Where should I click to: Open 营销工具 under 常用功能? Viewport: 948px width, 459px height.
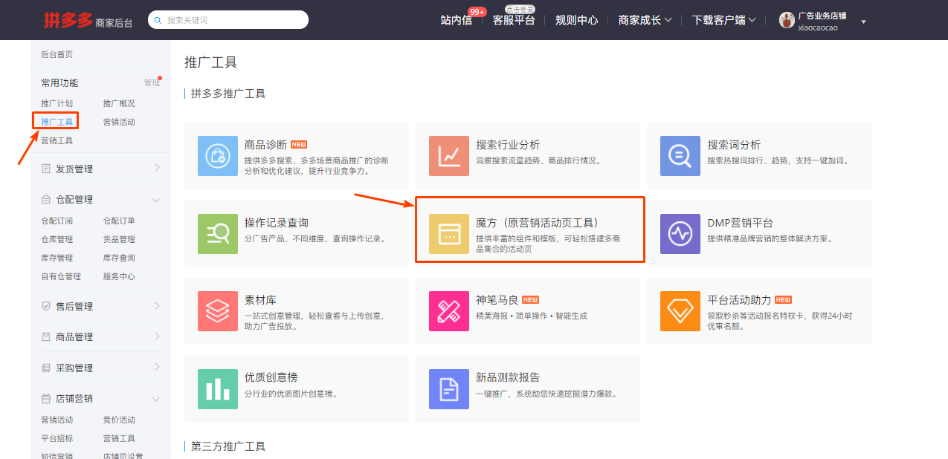pyautogui.click(x=57, y=140)
